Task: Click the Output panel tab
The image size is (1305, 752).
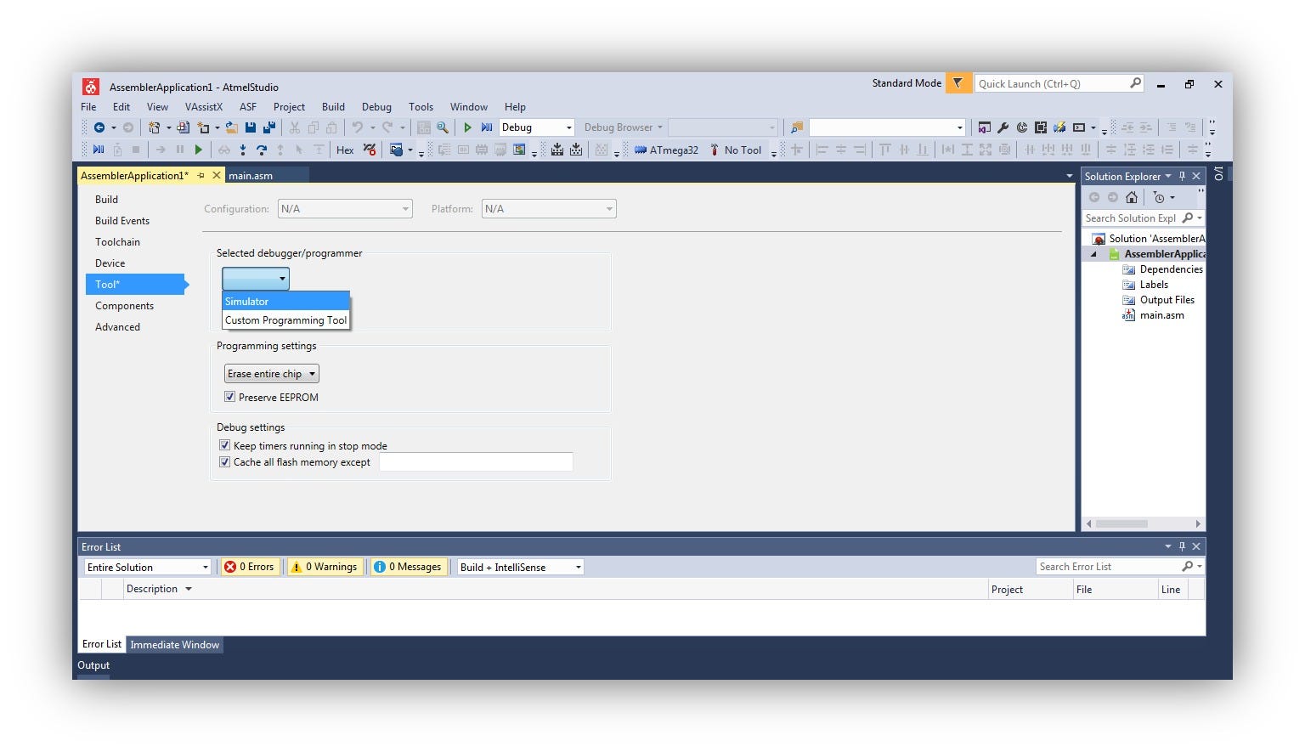Action: coord(93,665)
